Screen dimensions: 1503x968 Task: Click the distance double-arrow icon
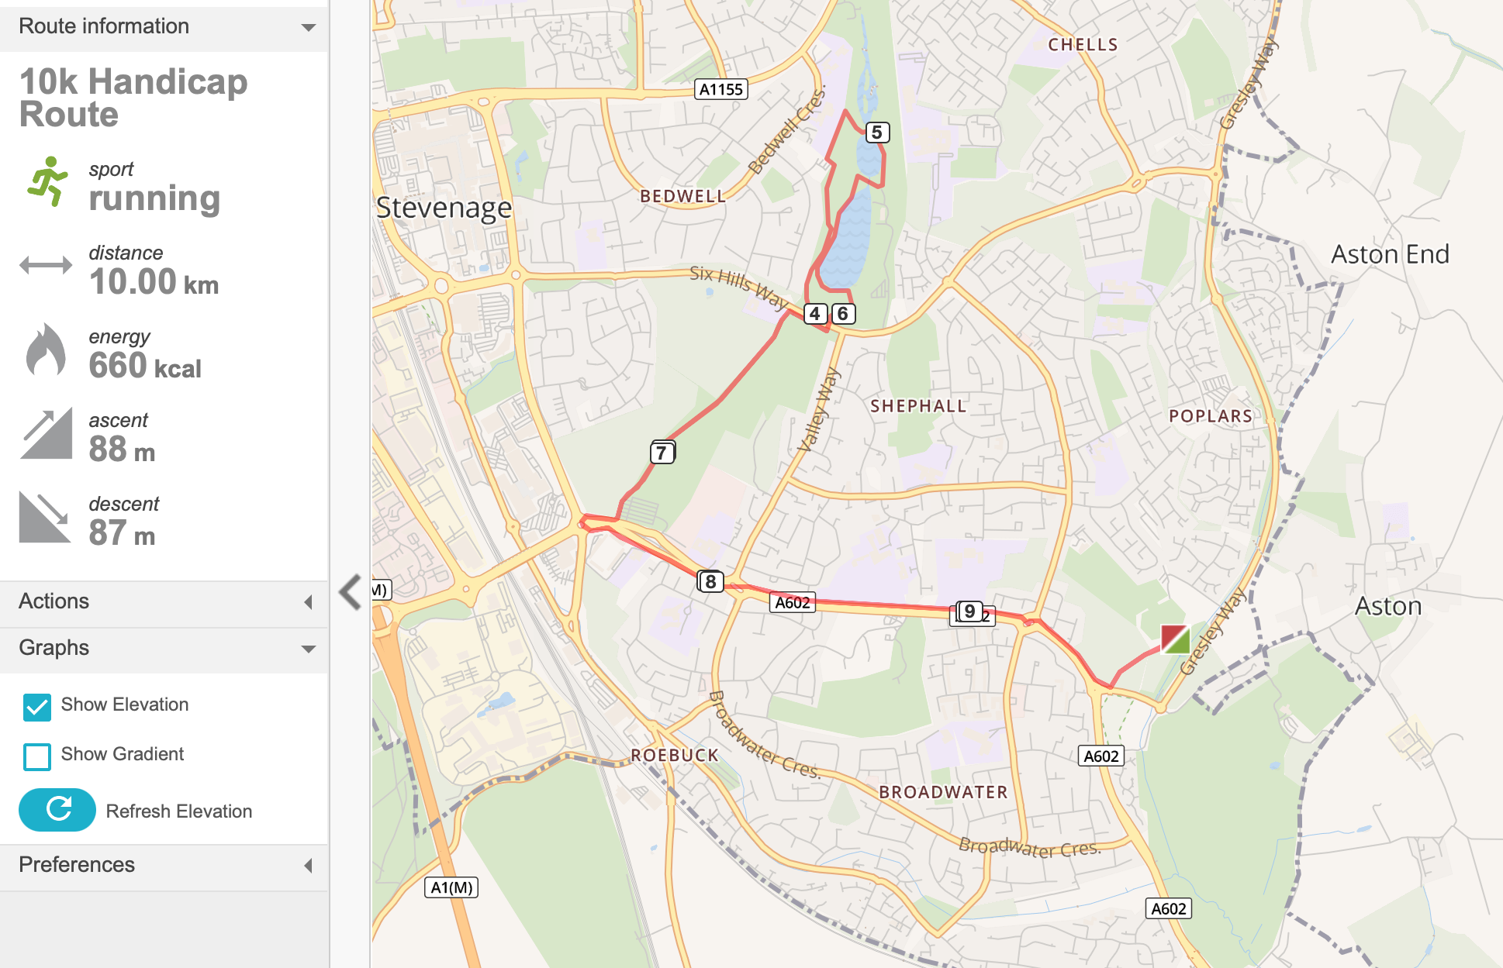coord(46,266)
